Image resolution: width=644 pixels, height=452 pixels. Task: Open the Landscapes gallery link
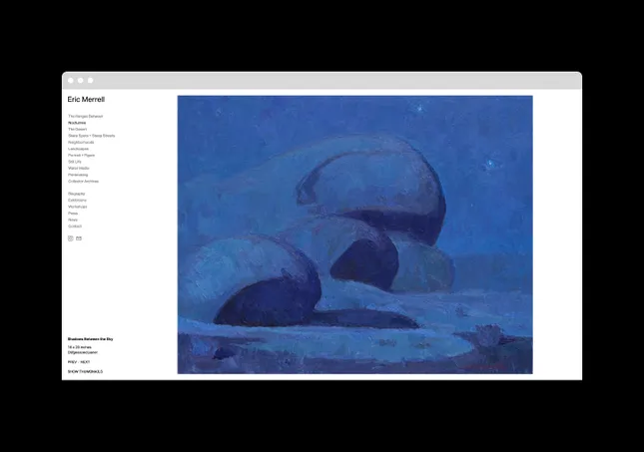[x=78, y=149]
